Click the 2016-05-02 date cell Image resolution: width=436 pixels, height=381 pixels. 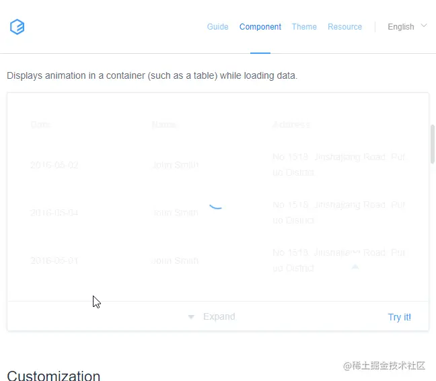[54, 165]
